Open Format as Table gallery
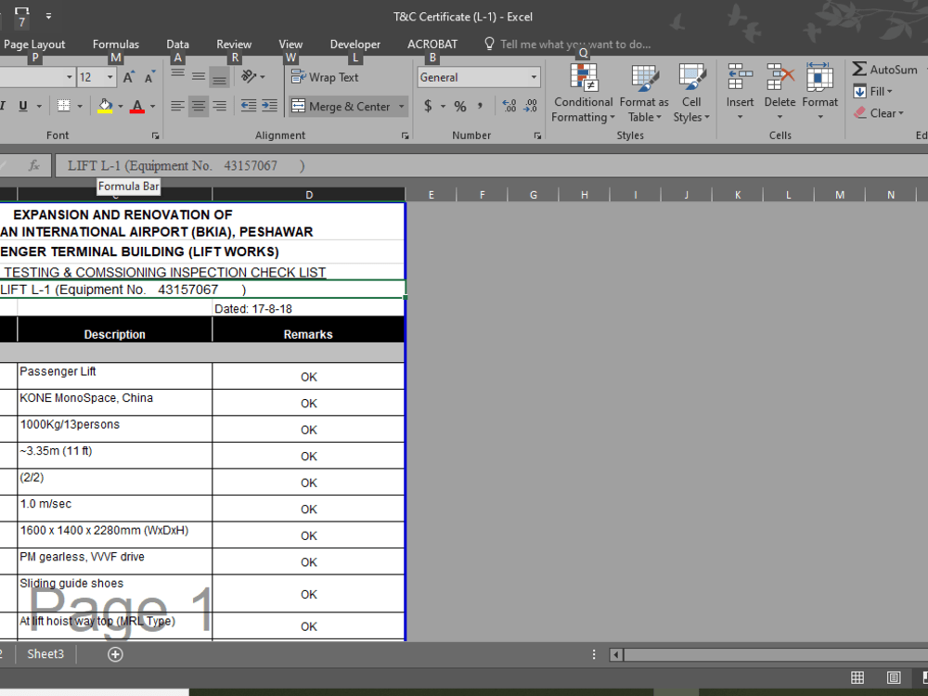This screenshot has height=696, width=928. (644, 94)
